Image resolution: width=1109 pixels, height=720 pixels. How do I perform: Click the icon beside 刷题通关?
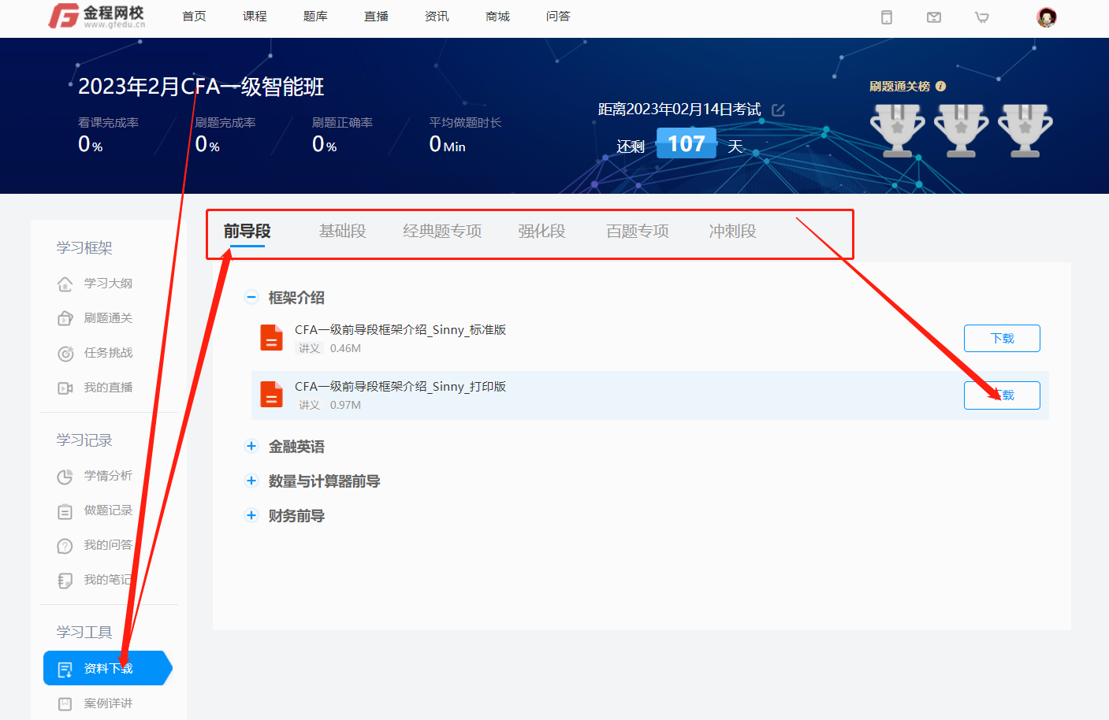point(65,318)
